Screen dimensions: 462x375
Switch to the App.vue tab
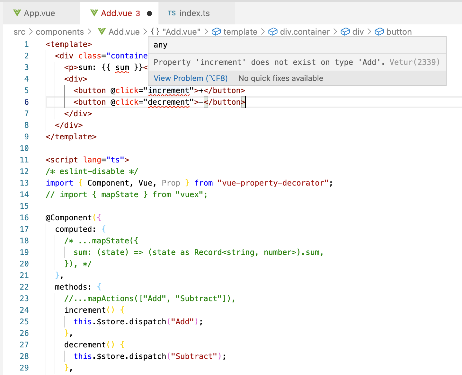coord(41,13)
